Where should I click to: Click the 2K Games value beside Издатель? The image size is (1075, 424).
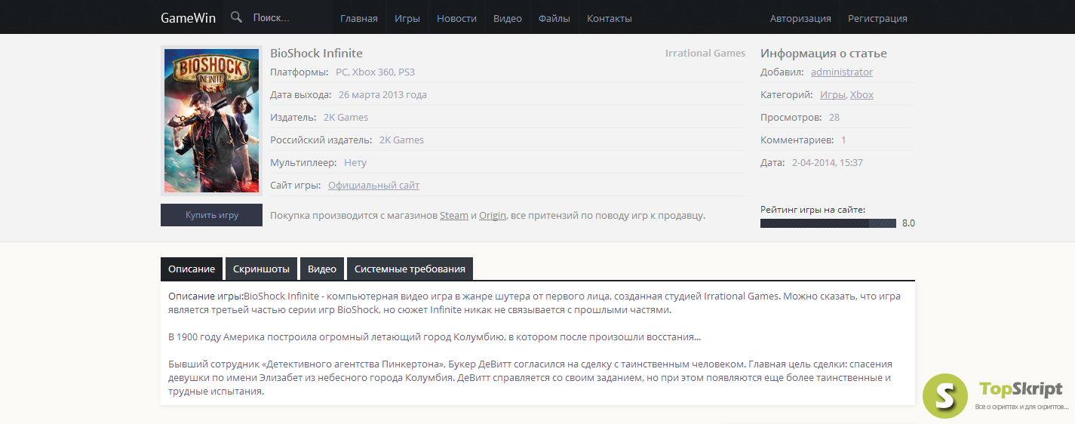(x=346, y=117)
